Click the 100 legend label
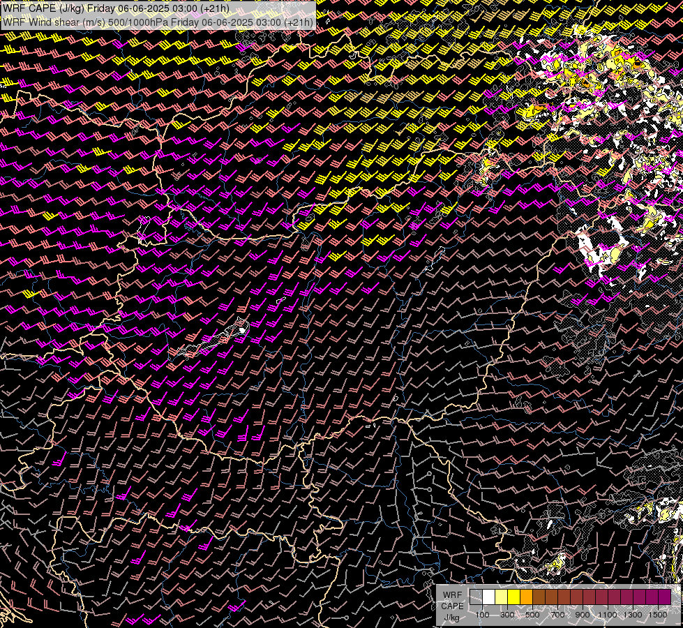 click(482, 615)
